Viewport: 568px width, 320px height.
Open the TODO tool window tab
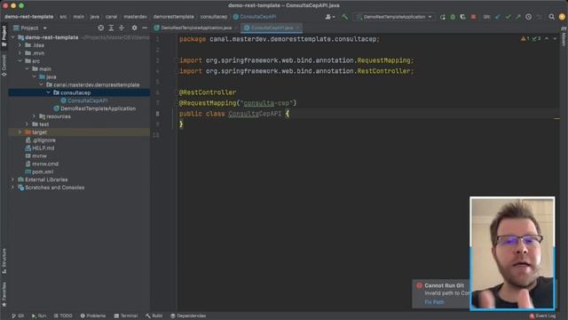[x=63, y=316]
